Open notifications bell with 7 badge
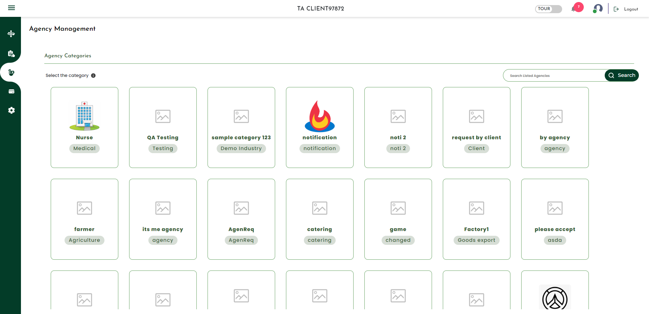649x314 pixels. 574,9
